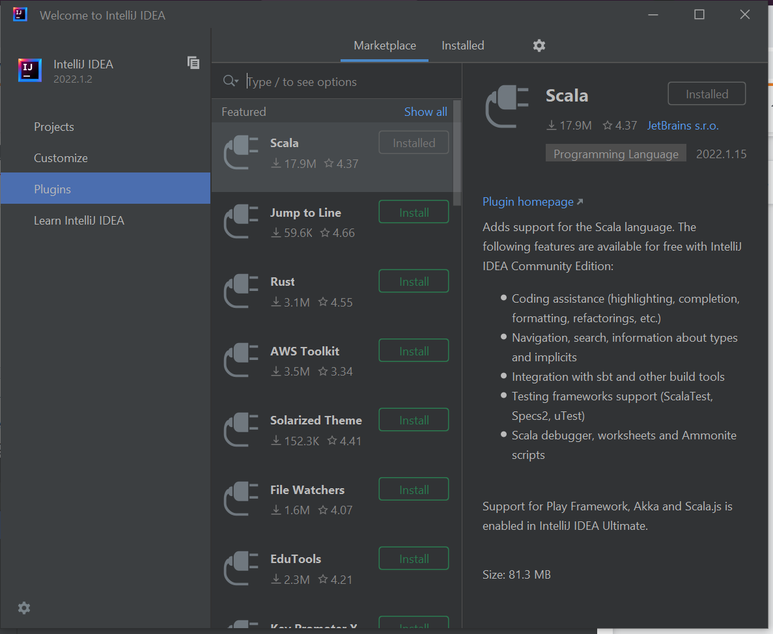773x634 pixels.
Task: Select the Jump to Line plugin name
Action: 305,213
